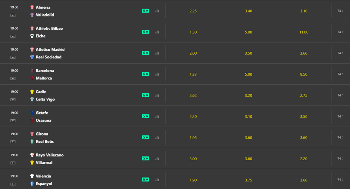Expand 74 markets for Barcelona vs Mallorca
Viewport: 350px width, 189px height.
(x=340, y=74)
